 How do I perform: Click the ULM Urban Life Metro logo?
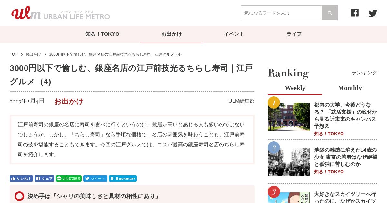coord(60,13)
